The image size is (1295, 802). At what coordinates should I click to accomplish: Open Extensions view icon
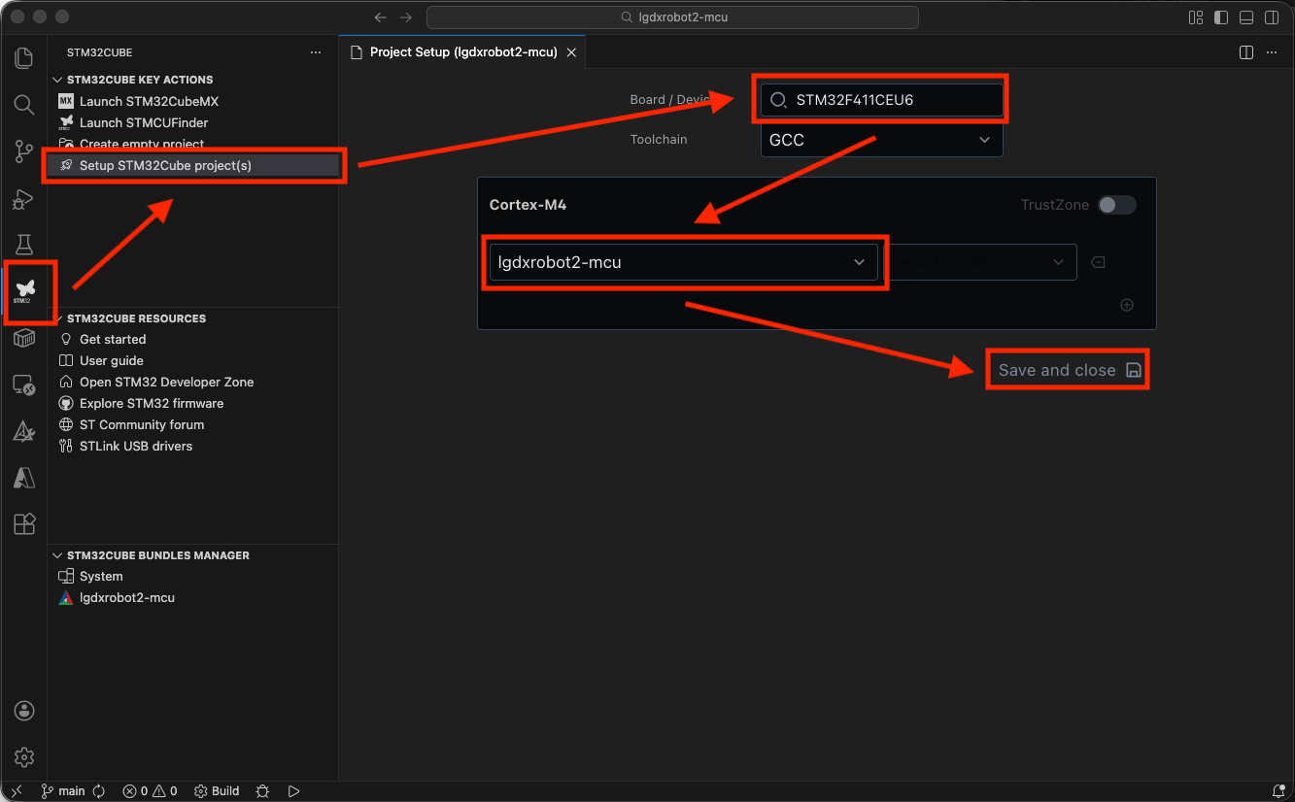[24, 524]
